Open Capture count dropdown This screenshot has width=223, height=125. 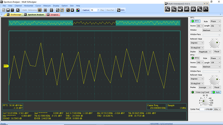click(x=98, y=10)
